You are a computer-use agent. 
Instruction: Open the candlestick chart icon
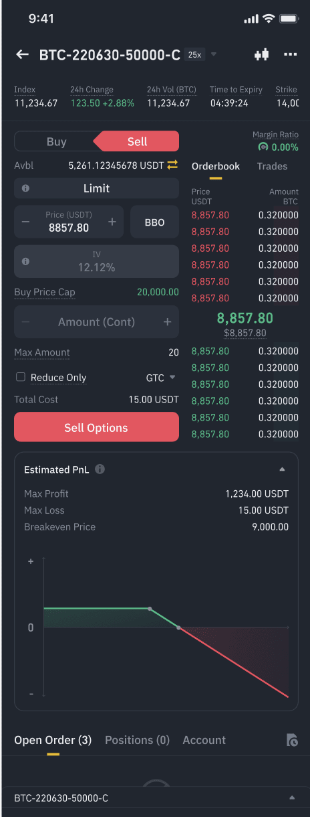click(261, 54)
